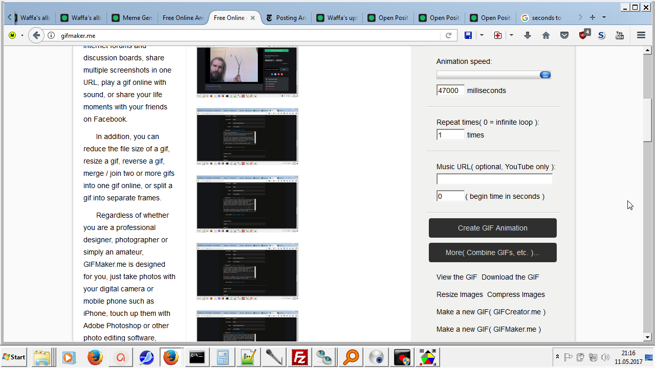Click the Music URL text field
The height and width of the screenshot is (368, 655).
(494, 179)
